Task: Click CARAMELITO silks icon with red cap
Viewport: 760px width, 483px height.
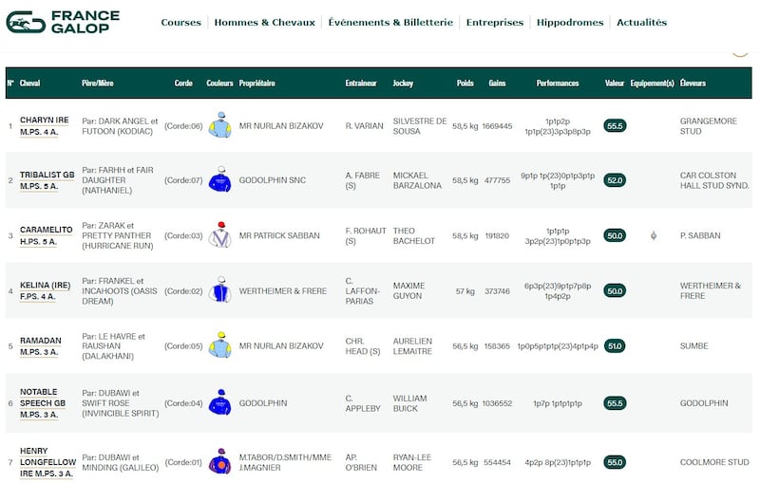Action: point(220,235)
